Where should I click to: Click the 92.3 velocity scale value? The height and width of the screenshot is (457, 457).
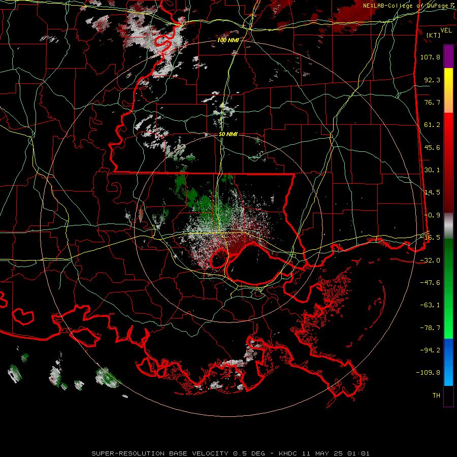(432, 80)
